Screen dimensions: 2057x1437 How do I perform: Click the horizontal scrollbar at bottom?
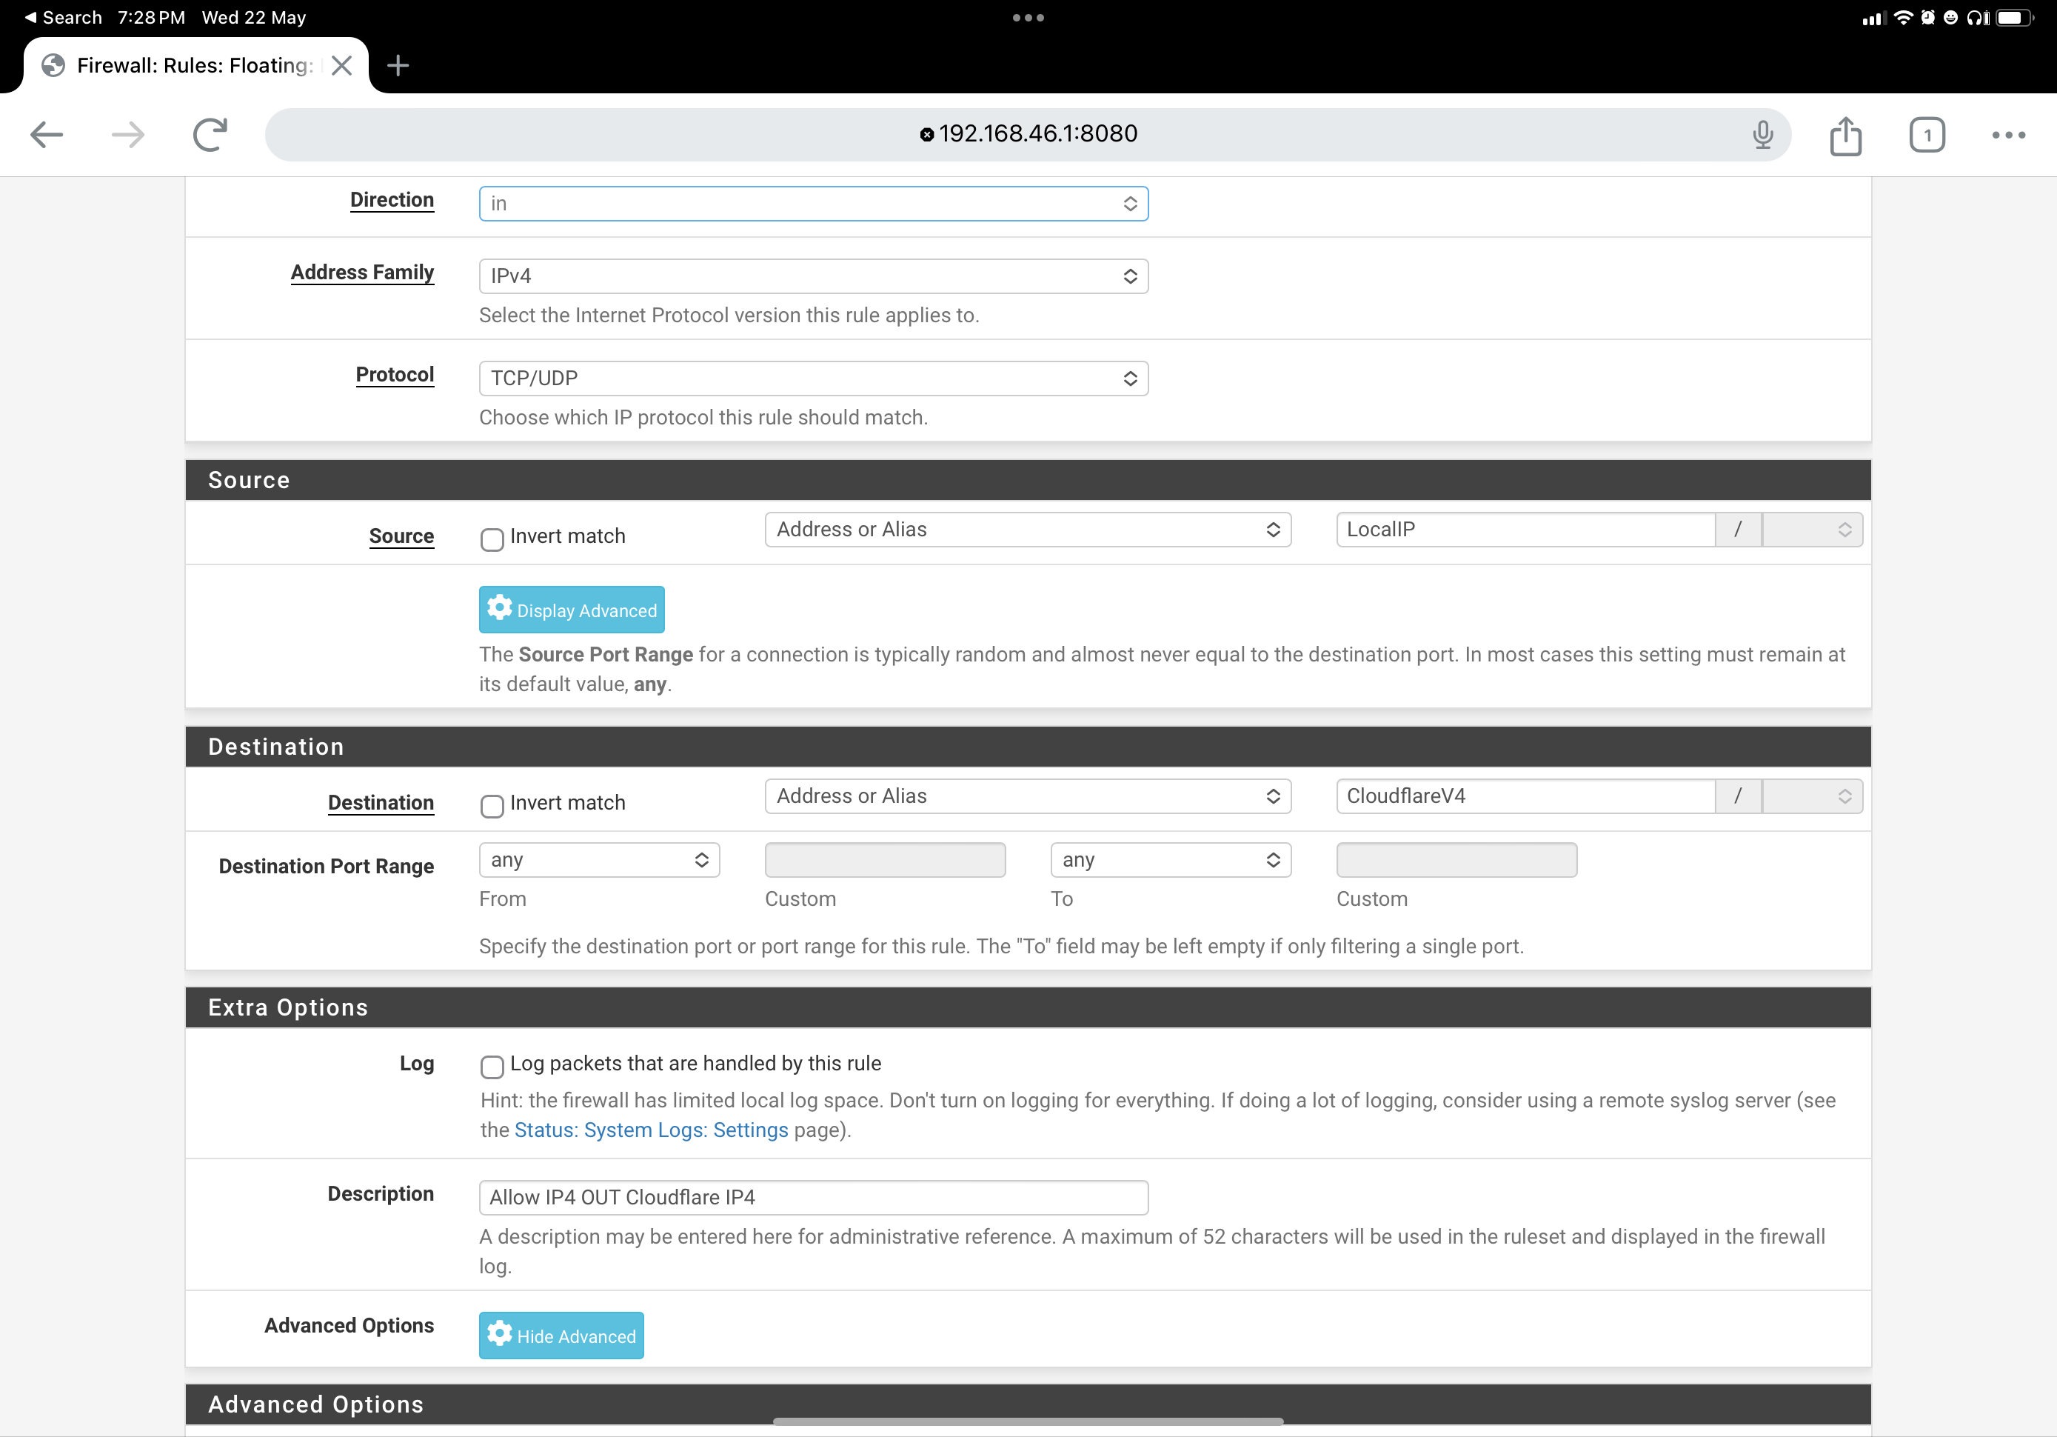click(1028, 1421)
